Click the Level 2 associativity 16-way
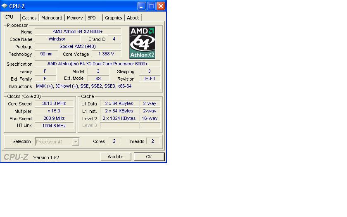The height and width of the screenshot is (217, 347). (150, 118)
